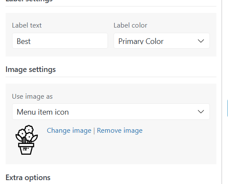Click the Use image as caption
228x184 pixels.
(32, 97)
